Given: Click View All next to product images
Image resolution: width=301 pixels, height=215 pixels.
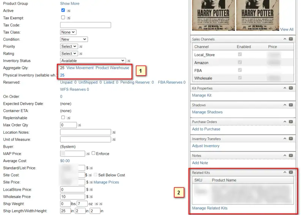Looking at the screenshot, I should click(x=287, y=29).
